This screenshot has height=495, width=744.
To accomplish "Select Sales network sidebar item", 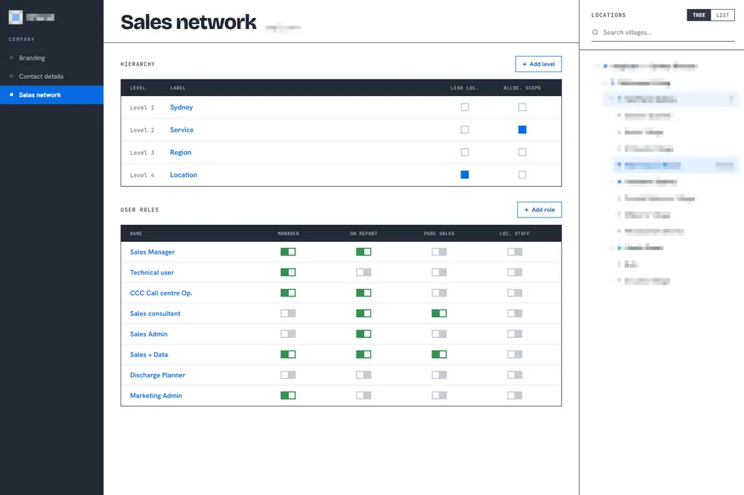I will coord(52,95).
